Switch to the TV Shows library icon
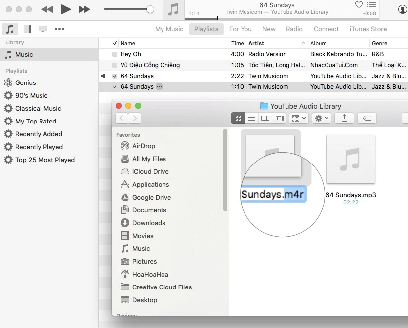The width and height of the screenshot is (408, 328). [x=43, y=29]
